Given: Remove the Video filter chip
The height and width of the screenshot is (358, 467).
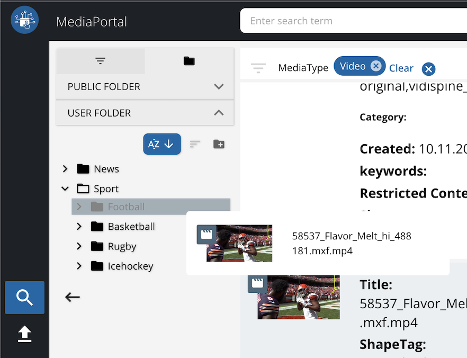Looking at the screenshot, I should 376,66.
